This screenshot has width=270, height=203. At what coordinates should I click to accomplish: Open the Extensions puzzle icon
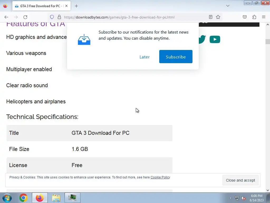(x=254, y=17)
